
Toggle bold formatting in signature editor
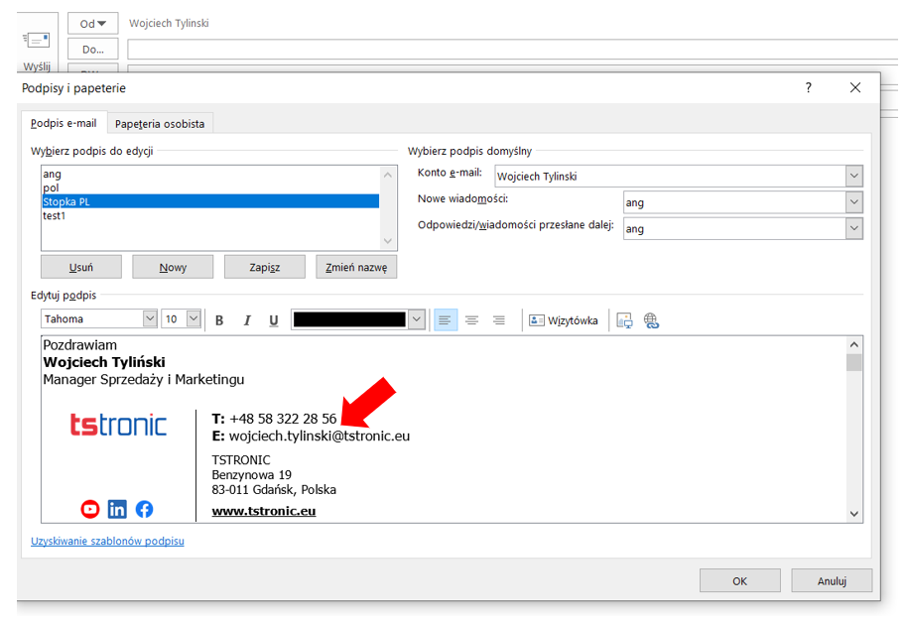click(x=220, y=320)
